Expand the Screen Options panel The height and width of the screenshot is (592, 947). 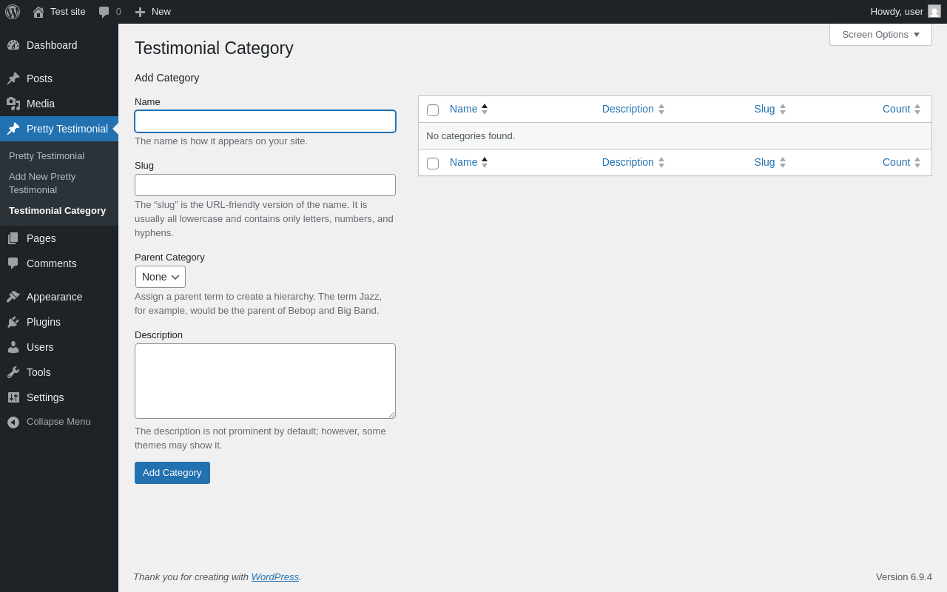[880, 34]
